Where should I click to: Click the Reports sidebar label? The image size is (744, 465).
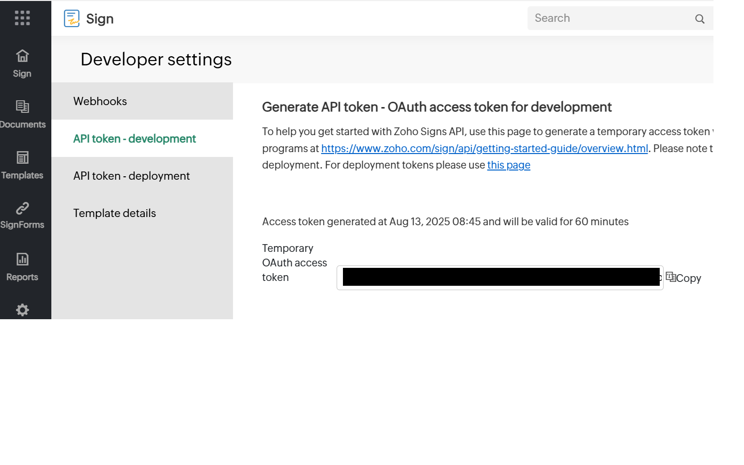pos(22,277)
